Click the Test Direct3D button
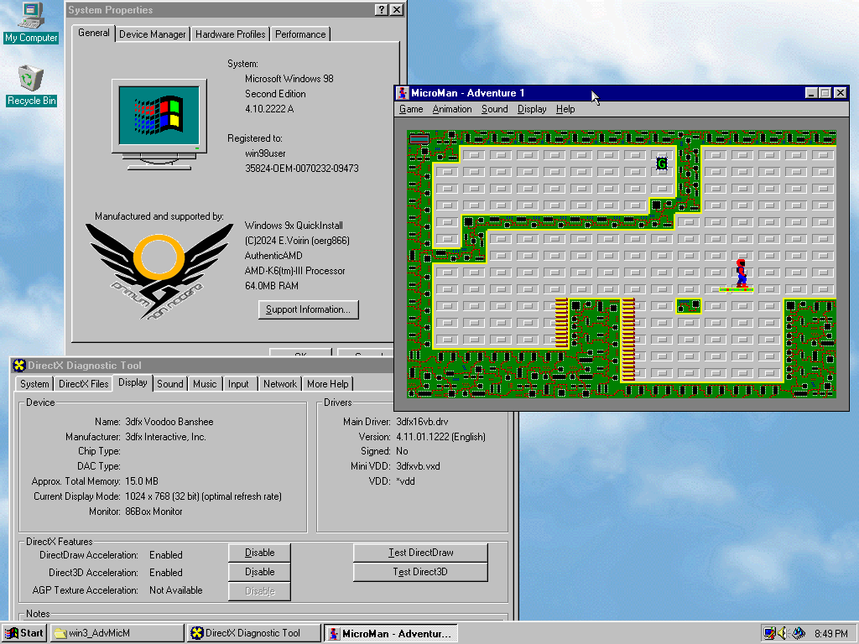The width and height of the screenshot is (859, 644). coord(421,572)
